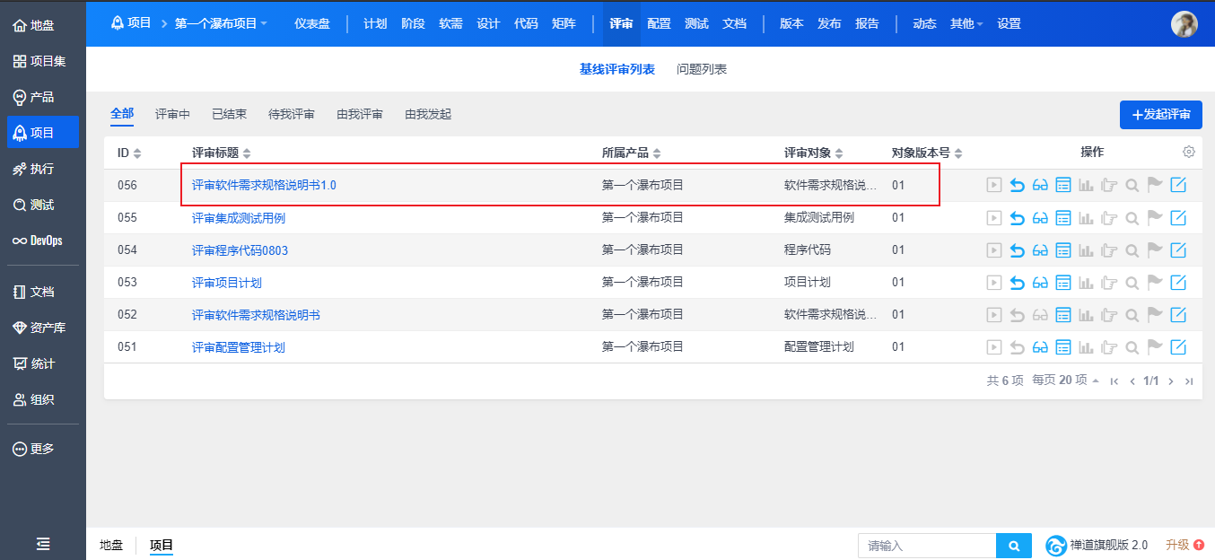Switch to 地盘 in the bottom bar
The height and width of the screenshot is (560, 1215).
[111, 545]
